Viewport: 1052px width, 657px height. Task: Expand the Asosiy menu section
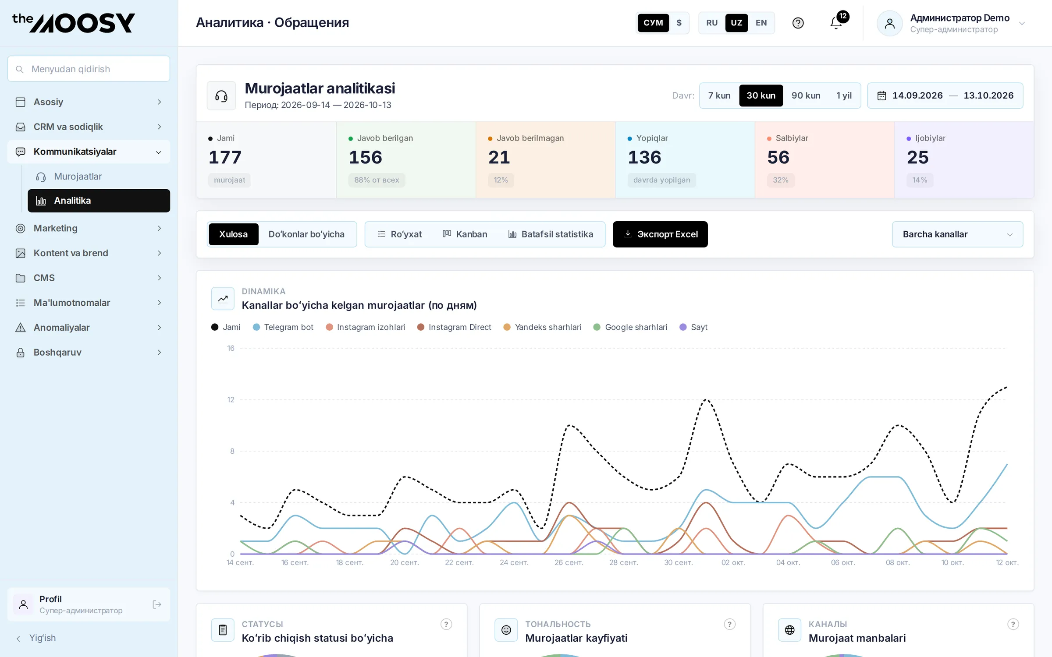(x=89, y=102)
